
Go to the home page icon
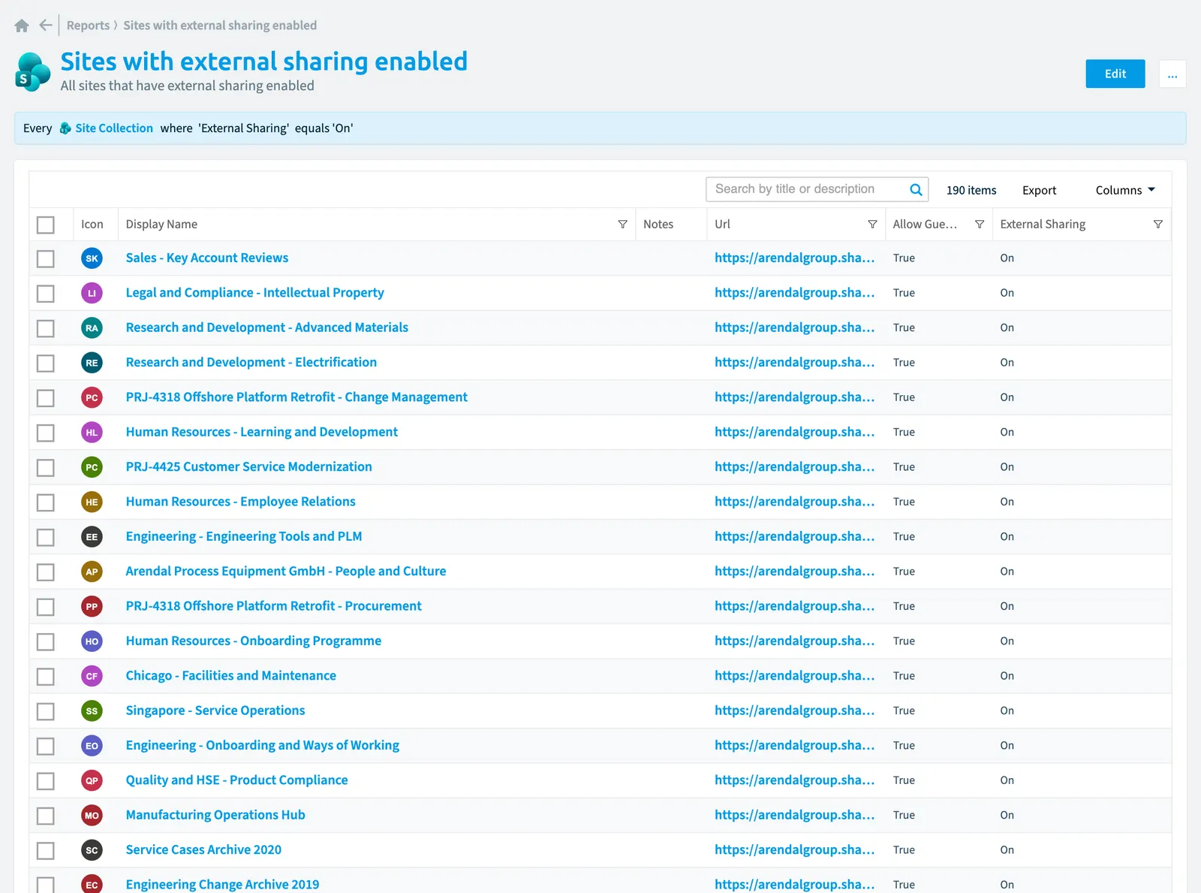(22, 26)
